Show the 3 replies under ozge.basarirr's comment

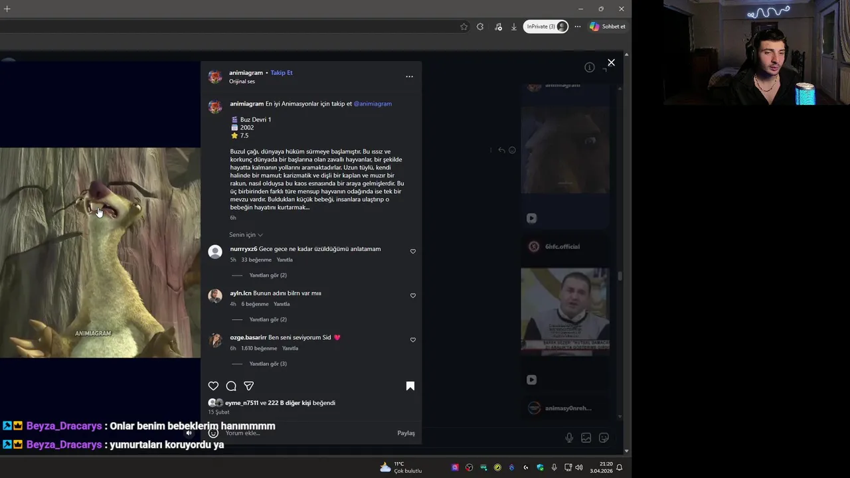pos(268,364)
